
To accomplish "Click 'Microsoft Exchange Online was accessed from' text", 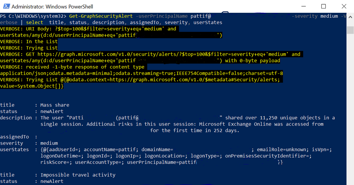I will [261, 124].
